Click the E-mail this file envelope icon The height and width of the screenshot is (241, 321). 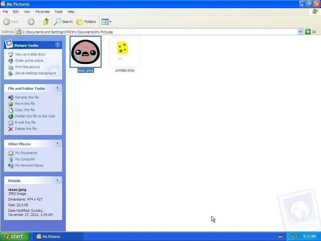(x=11, y=123)
